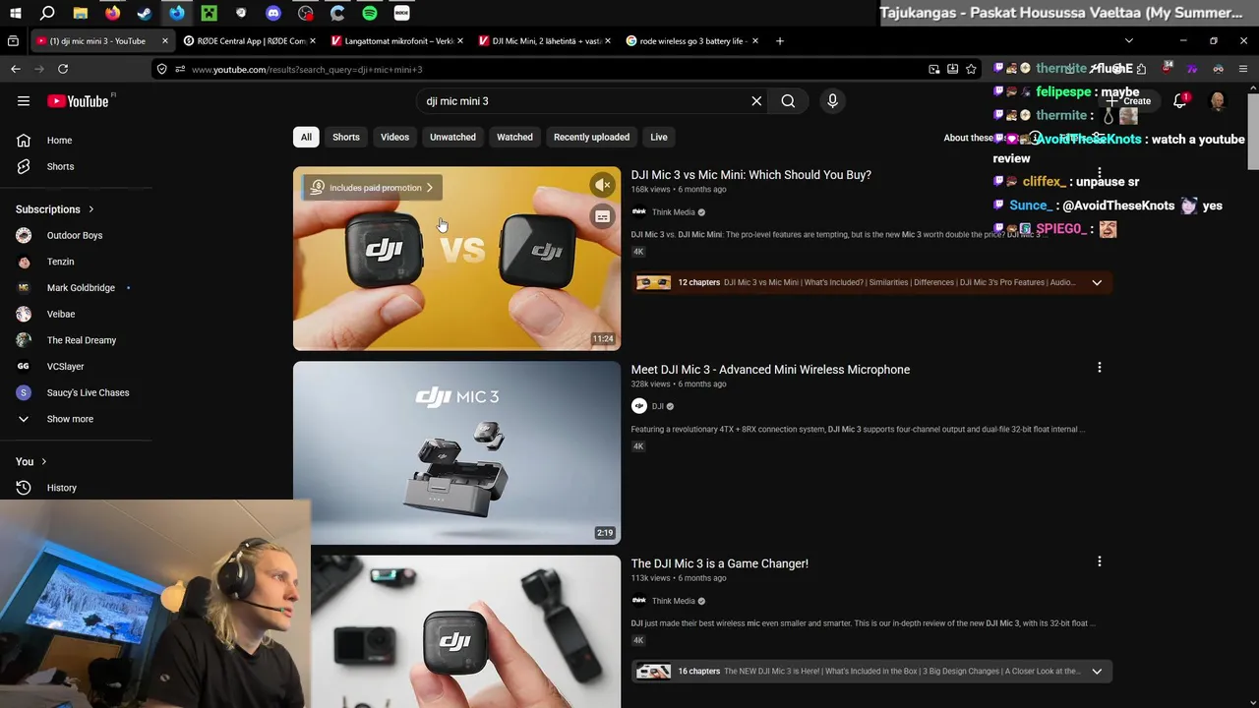Open a new browser tab with plus
The image size is (1259, 708).
pos(780,41)
